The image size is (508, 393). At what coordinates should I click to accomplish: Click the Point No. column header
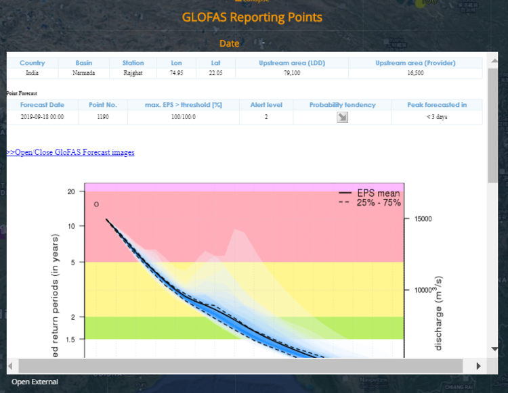point(103,105)
